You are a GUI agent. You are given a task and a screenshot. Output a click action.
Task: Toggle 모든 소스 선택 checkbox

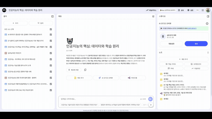tap(51, 29)
